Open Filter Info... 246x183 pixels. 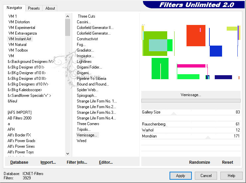pos(77,162)
